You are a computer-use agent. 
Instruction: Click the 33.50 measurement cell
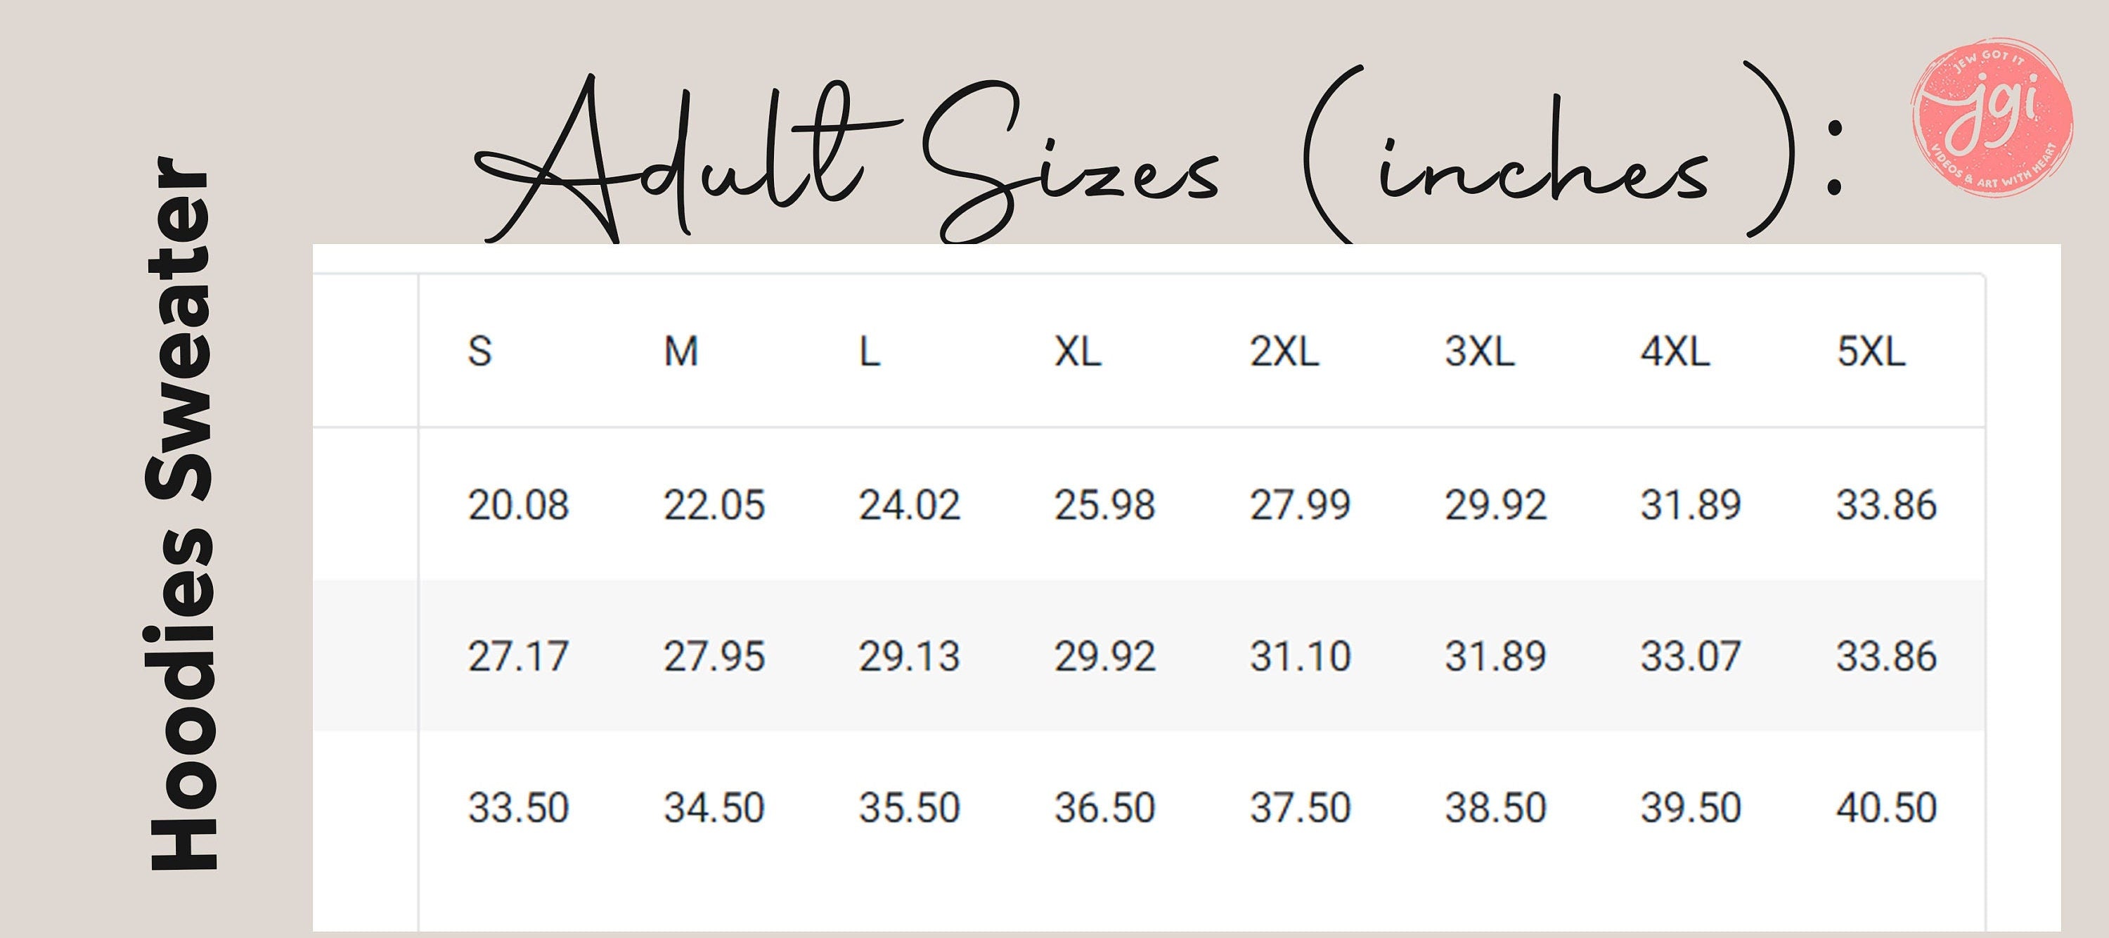pyautogui.click(x=518, y=809)
